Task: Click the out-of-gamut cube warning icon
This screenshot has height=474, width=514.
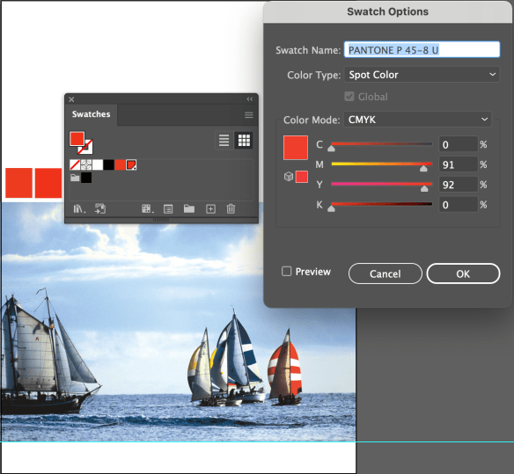Action: point(288,177)
